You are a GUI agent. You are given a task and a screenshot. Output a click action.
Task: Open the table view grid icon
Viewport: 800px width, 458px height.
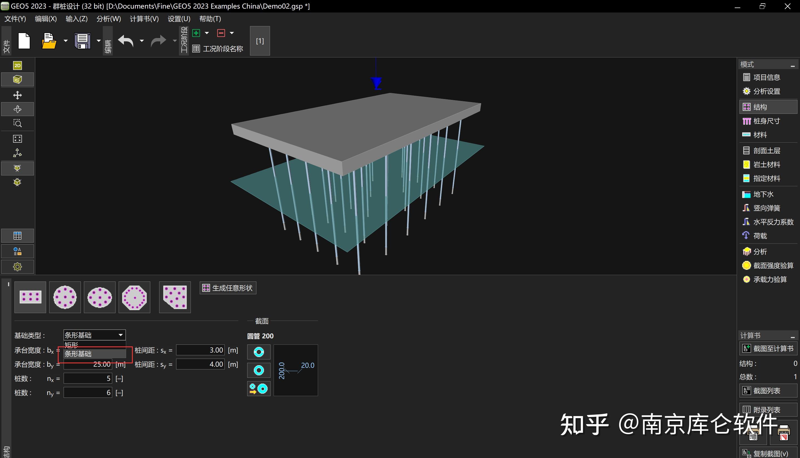point(17,236)
